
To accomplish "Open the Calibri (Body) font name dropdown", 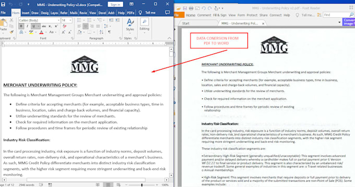I will pos(58,20).
